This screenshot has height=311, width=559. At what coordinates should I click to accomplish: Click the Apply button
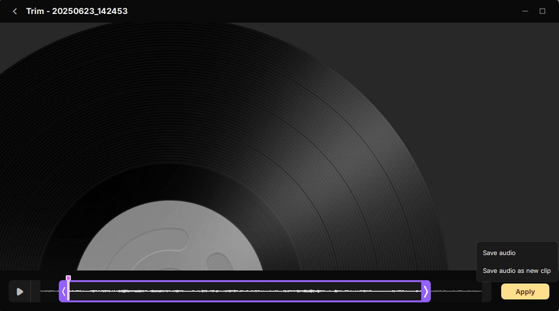pos(525,292)
